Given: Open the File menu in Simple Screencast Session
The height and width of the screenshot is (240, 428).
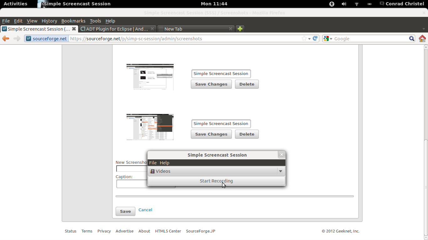Looking at the screenshot, I should click(x=153, y=162).
